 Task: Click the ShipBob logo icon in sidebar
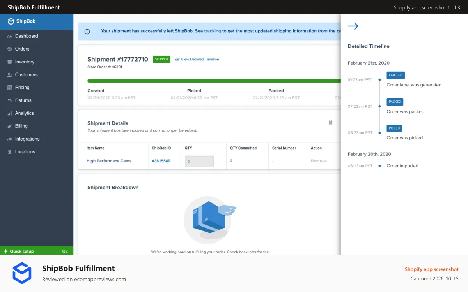click(11, 21)
